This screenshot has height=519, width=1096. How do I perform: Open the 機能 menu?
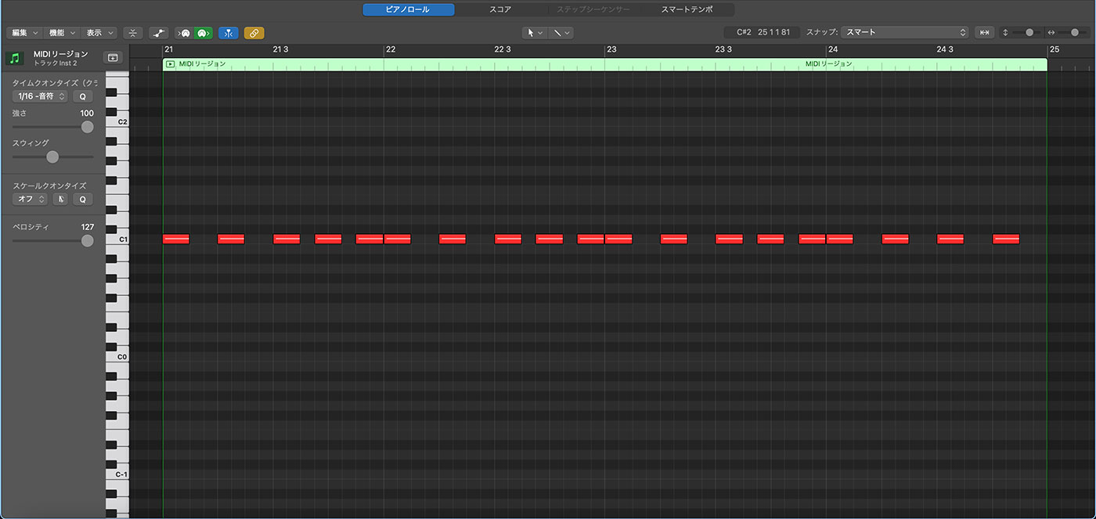[x=61, y=33]
